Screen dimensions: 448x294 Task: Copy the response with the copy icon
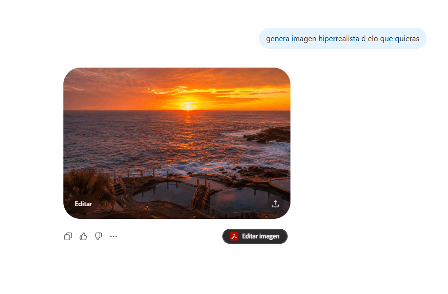(68, 236)
